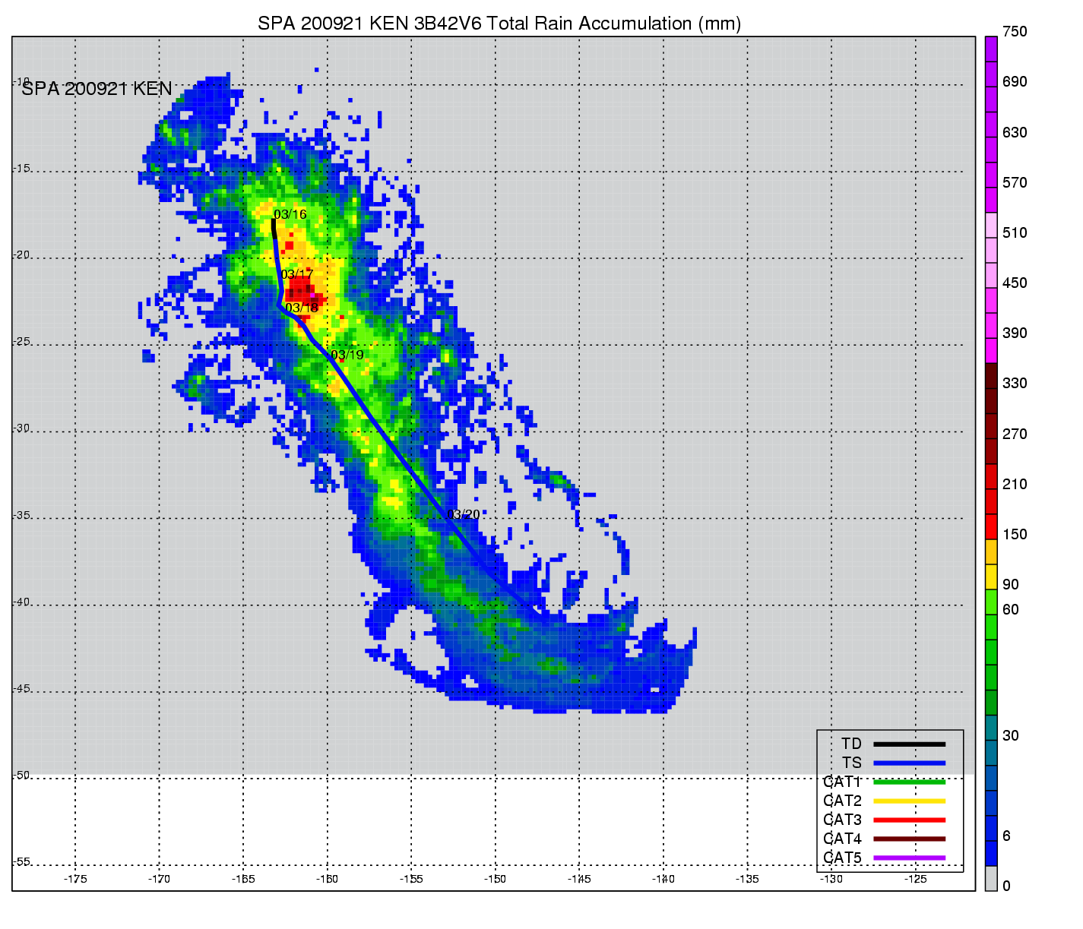Click the 750 label on the colorbar
This screenshot has height=929, width=1083.
click(1015, 32)
